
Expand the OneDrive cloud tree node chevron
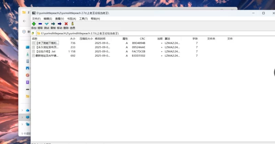[x=23, y=110]
